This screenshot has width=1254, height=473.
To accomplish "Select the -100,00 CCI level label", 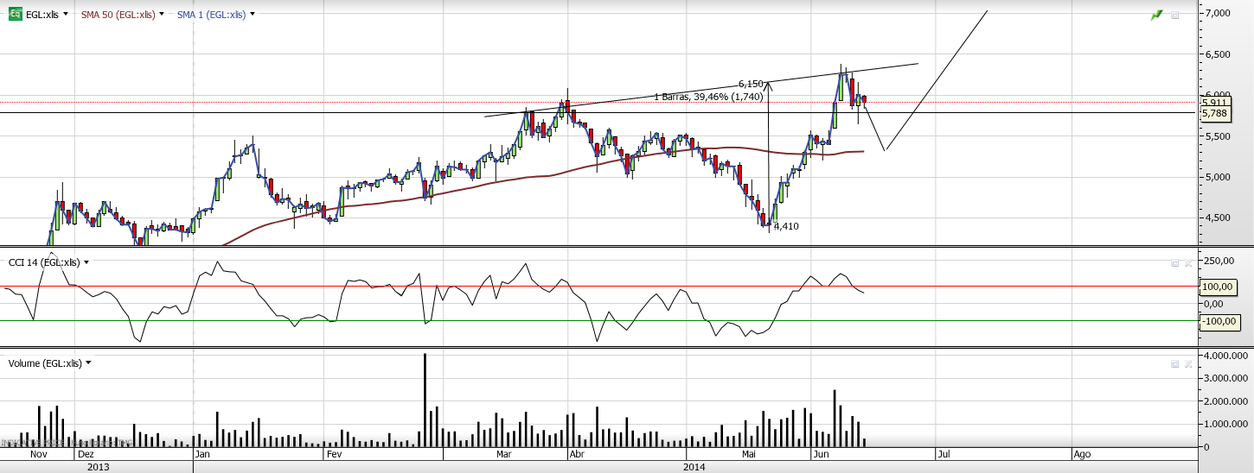I will pos(1219,321).
